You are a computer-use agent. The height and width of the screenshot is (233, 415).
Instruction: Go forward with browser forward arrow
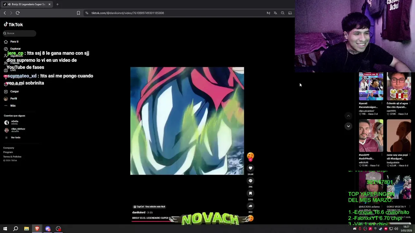point(11,13)
